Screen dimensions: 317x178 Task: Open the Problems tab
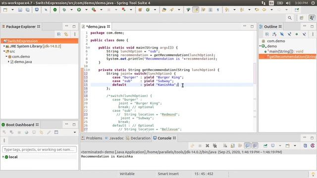(92, 138)
